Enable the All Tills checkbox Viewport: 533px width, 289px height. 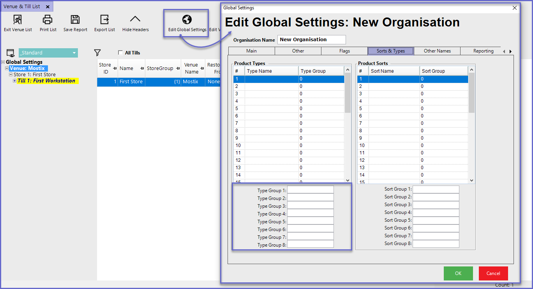(x=121, y=53)
